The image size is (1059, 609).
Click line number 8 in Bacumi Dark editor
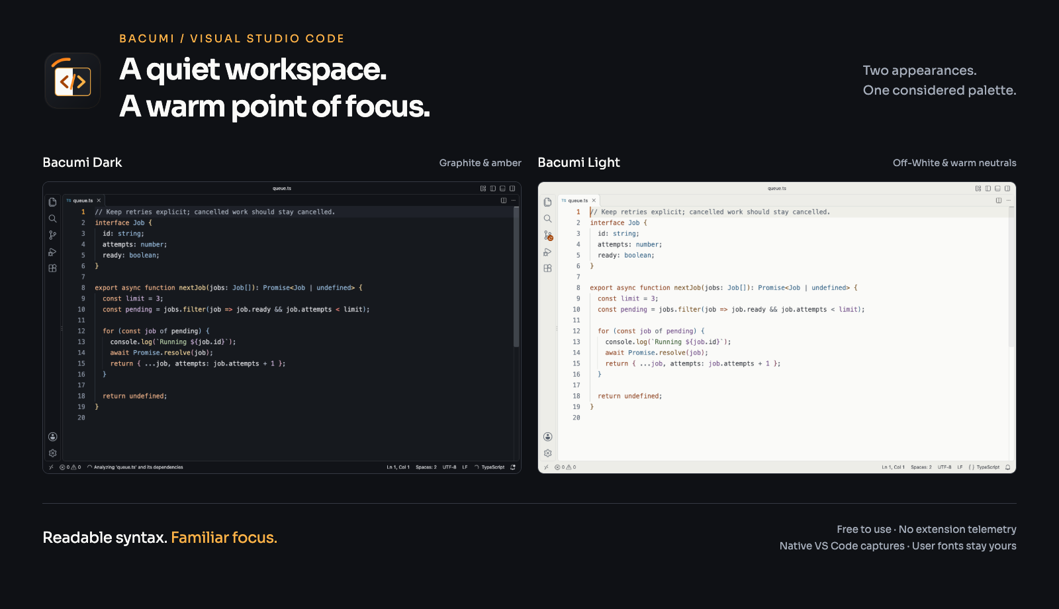83,288
